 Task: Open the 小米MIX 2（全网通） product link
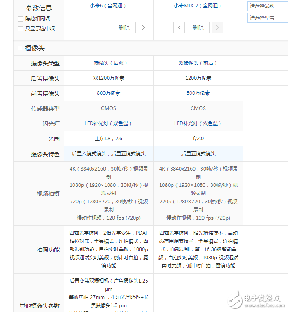(198, 6)
